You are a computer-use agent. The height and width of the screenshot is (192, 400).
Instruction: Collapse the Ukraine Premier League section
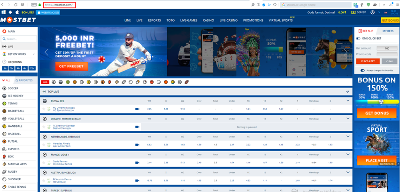(x=348, y=119)
